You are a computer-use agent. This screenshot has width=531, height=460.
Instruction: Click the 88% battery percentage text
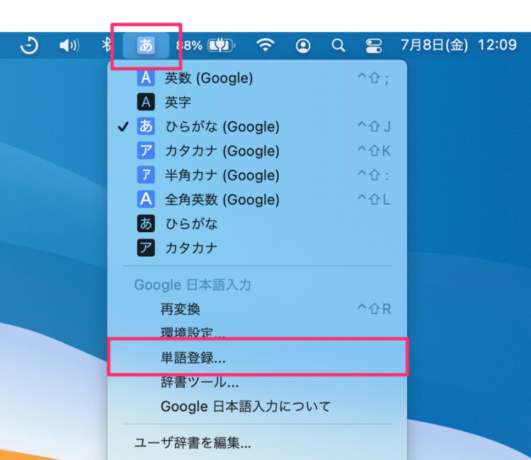pyautogui.click(x=189, y=45)
